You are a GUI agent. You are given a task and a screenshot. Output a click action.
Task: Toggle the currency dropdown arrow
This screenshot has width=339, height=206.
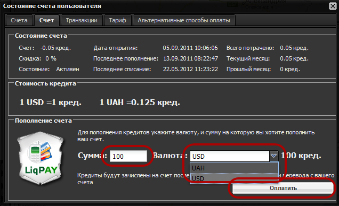pyautogui.click(x=274, y=156)
